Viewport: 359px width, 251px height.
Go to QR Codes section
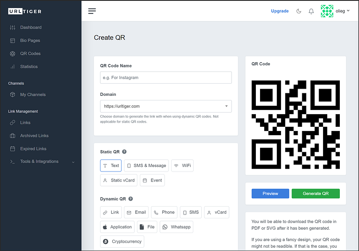click(x=30, y=54)
